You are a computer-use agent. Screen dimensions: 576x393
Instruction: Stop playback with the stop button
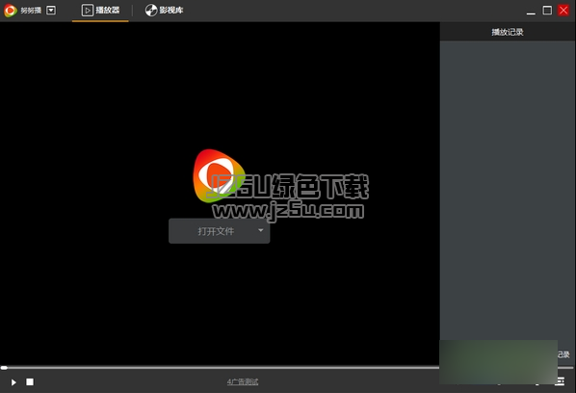point(30,382)
